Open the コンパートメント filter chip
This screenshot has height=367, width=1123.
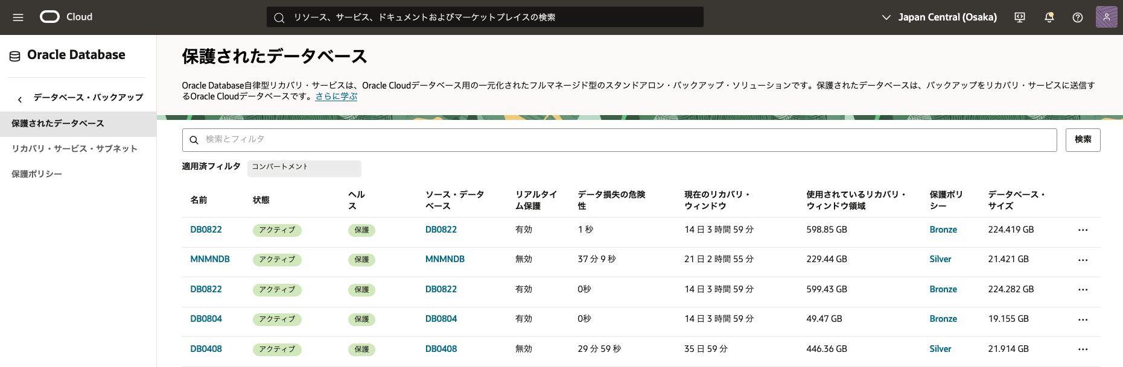[x=304, y=168]
